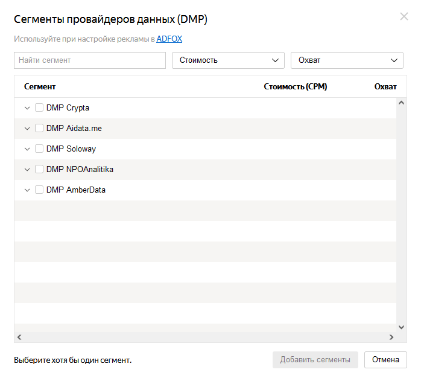The image size is (421, 384).
Task: Expand the DMP Aidata.me tree row
Action: [27, 129]
